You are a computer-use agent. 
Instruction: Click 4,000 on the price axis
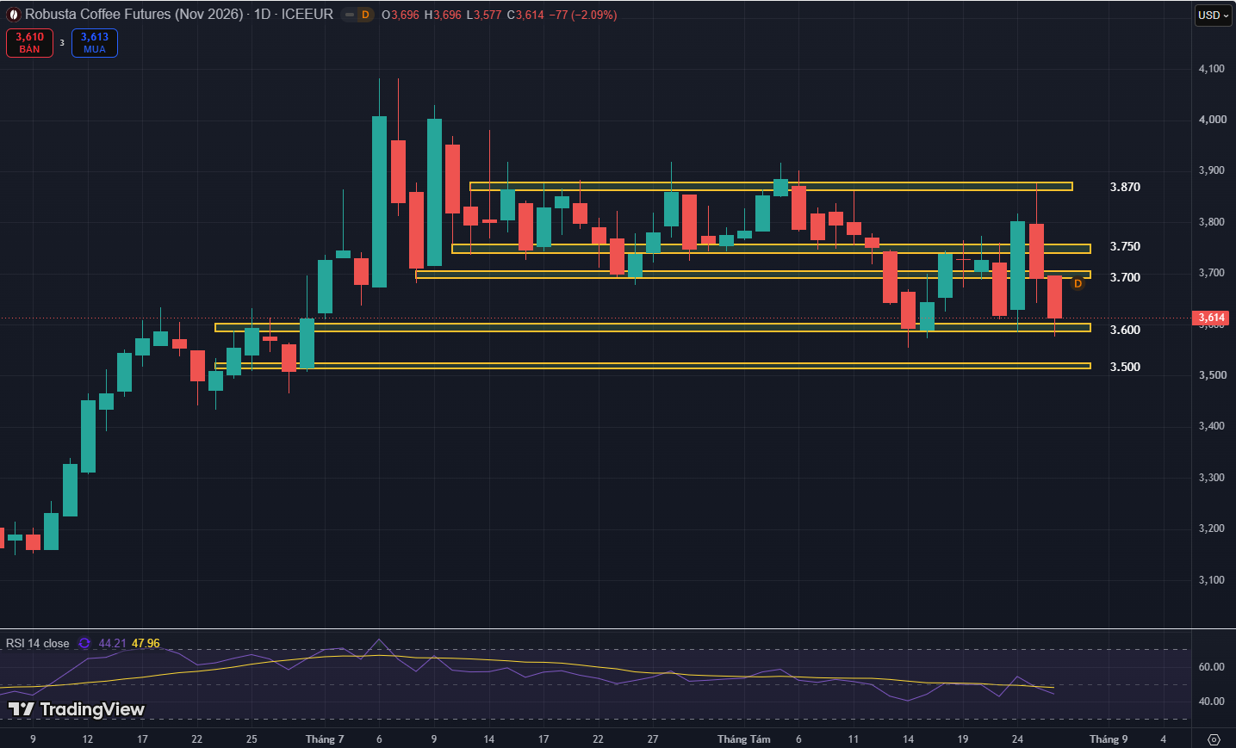click(1213, 120)
